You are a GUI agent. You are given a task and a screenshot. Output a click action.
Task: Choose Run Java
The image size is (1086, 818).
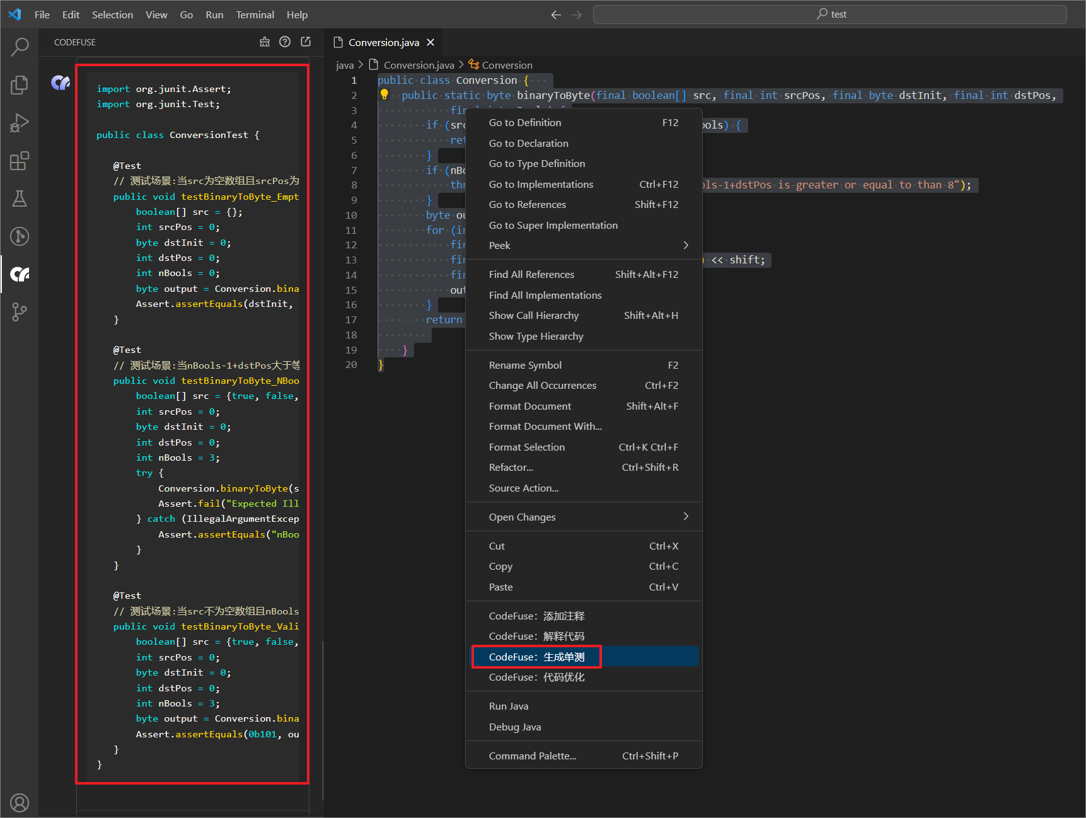pyautogui.click(x=584, y=706)
